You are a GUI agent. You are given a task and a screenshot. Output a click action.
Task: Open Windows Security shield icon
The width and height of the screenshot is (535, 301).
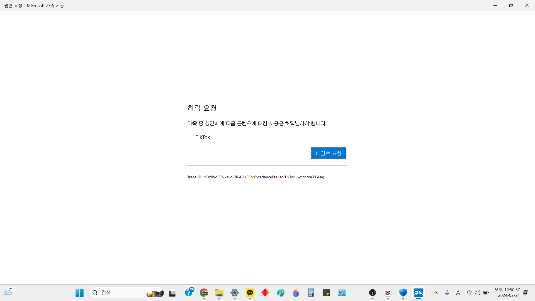pos(403,293)
